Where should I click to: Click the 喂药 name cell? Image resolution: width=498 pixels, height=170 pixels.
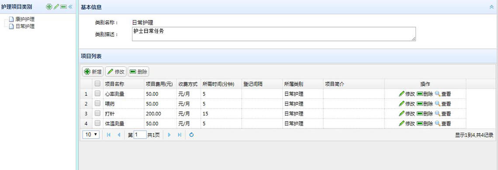click(x=124, y=104)
